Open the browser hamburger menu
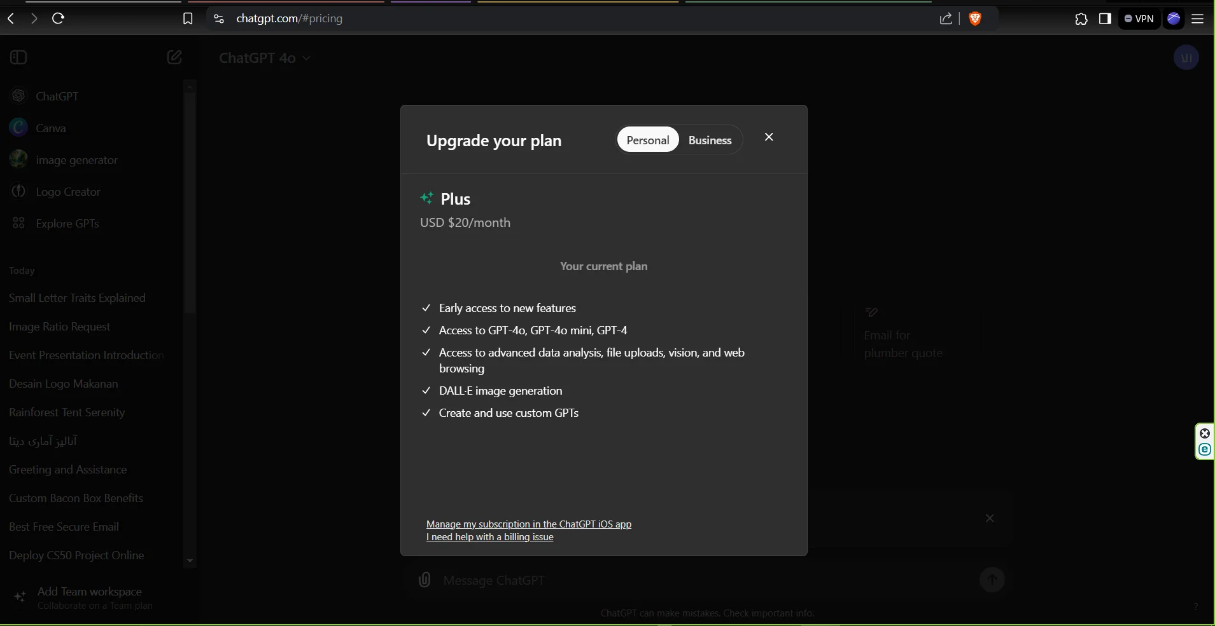Screen dimensions: 1215x626 [1197, 19]
